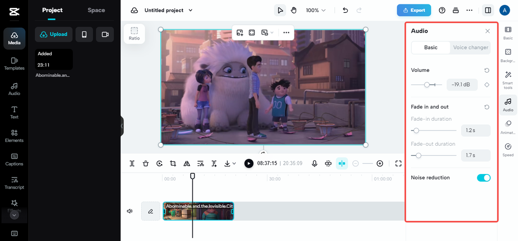Switch to the Voice changer tab
518x241 pixels.
470,48
